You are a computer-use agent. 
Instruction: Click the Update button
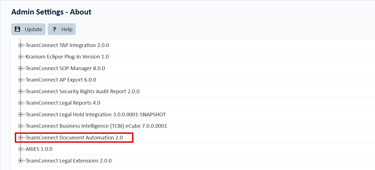tap(28, 29)
